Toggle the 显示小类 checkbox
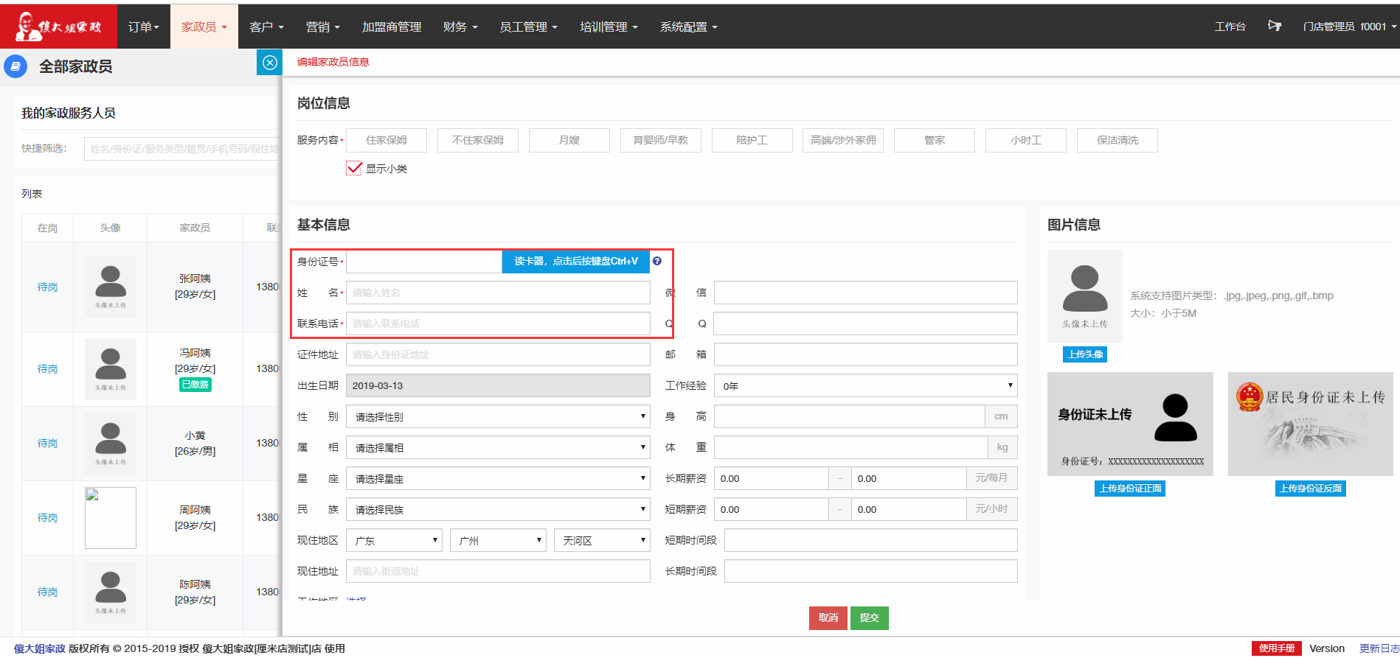 tap(354, 168)
